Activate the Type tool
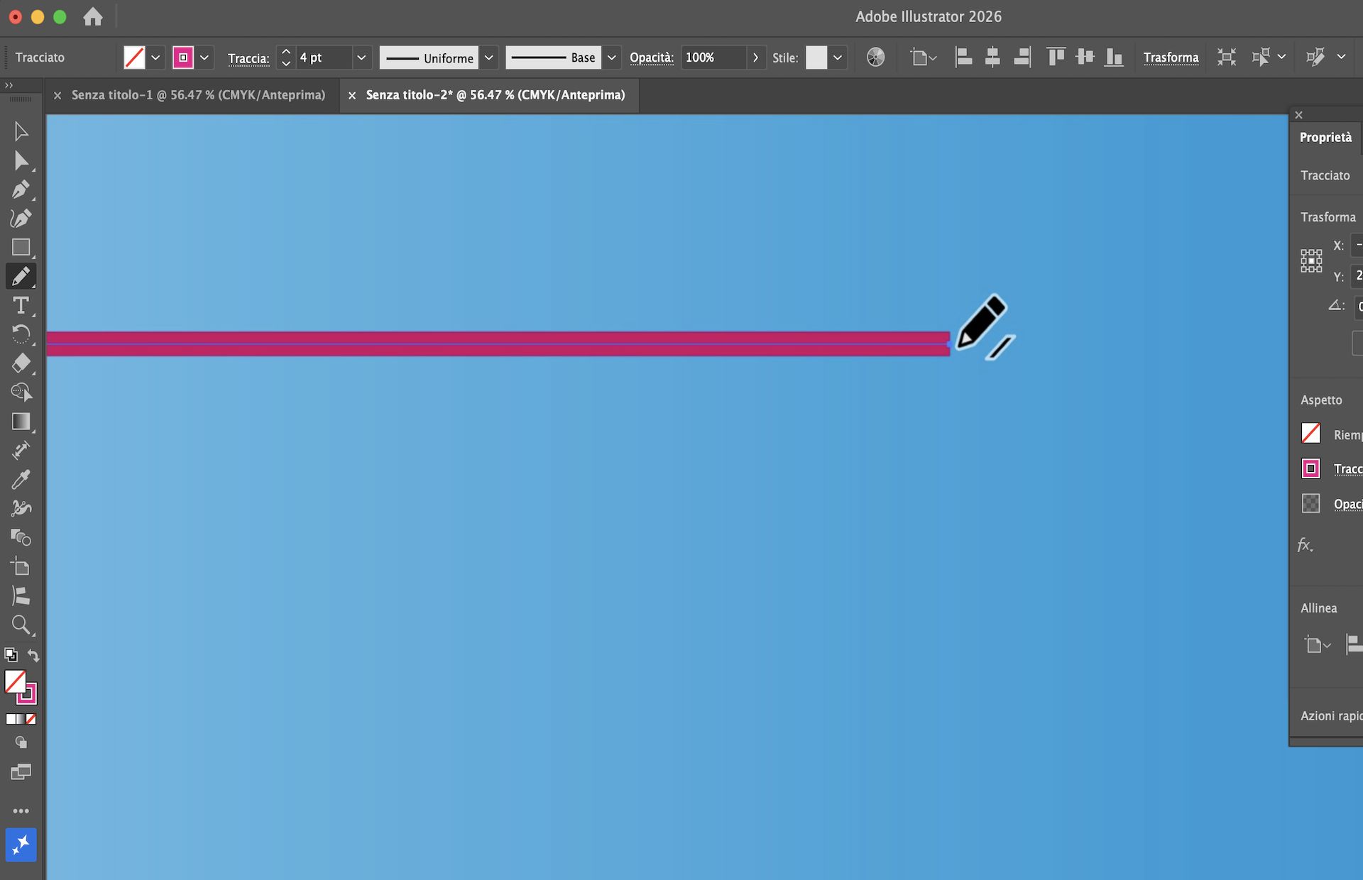Image resolution: width=1363 pixels, height=880 pixels. pyautogui.click(x=21, y=306)
